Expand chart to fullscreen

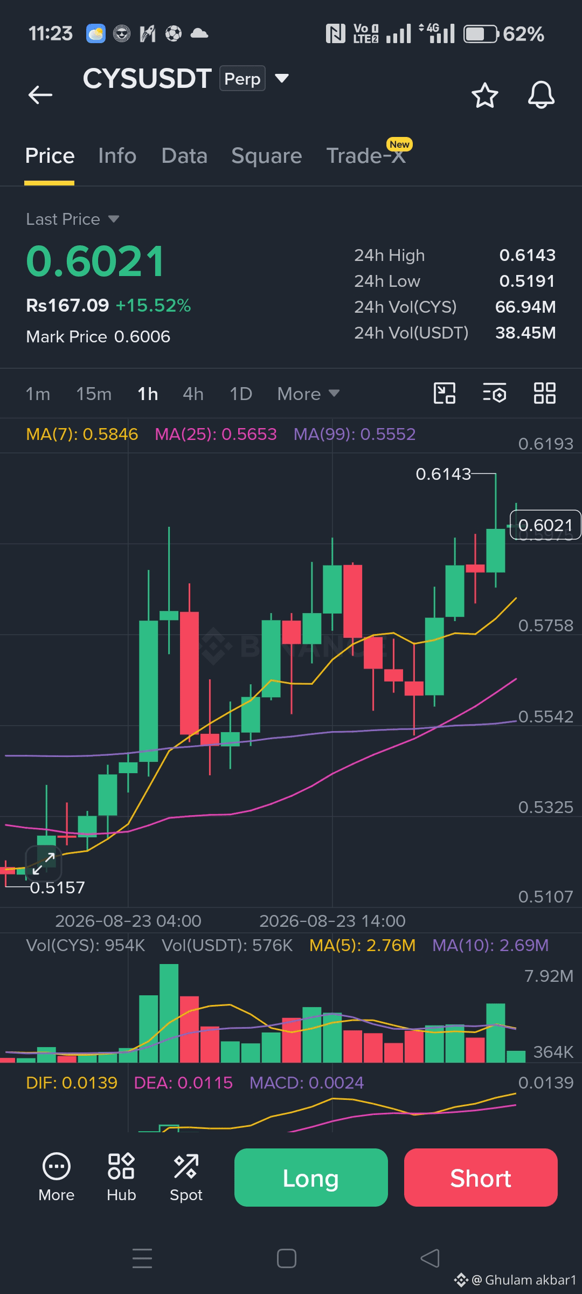tap(43, 863)
